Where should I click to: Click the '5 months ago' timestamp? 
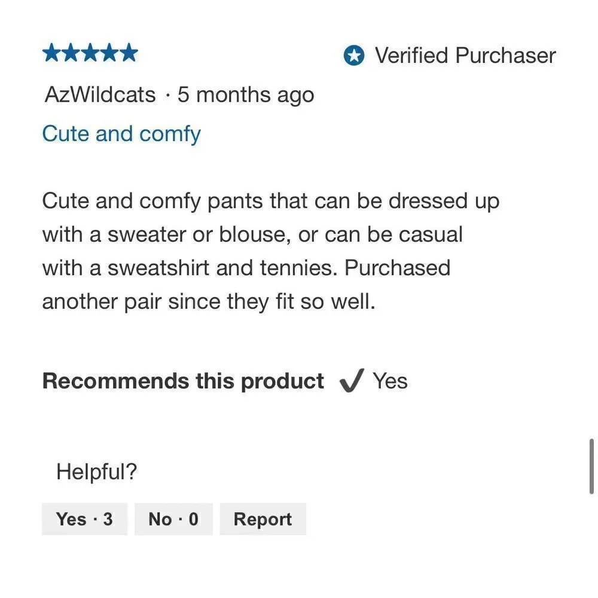246,94
